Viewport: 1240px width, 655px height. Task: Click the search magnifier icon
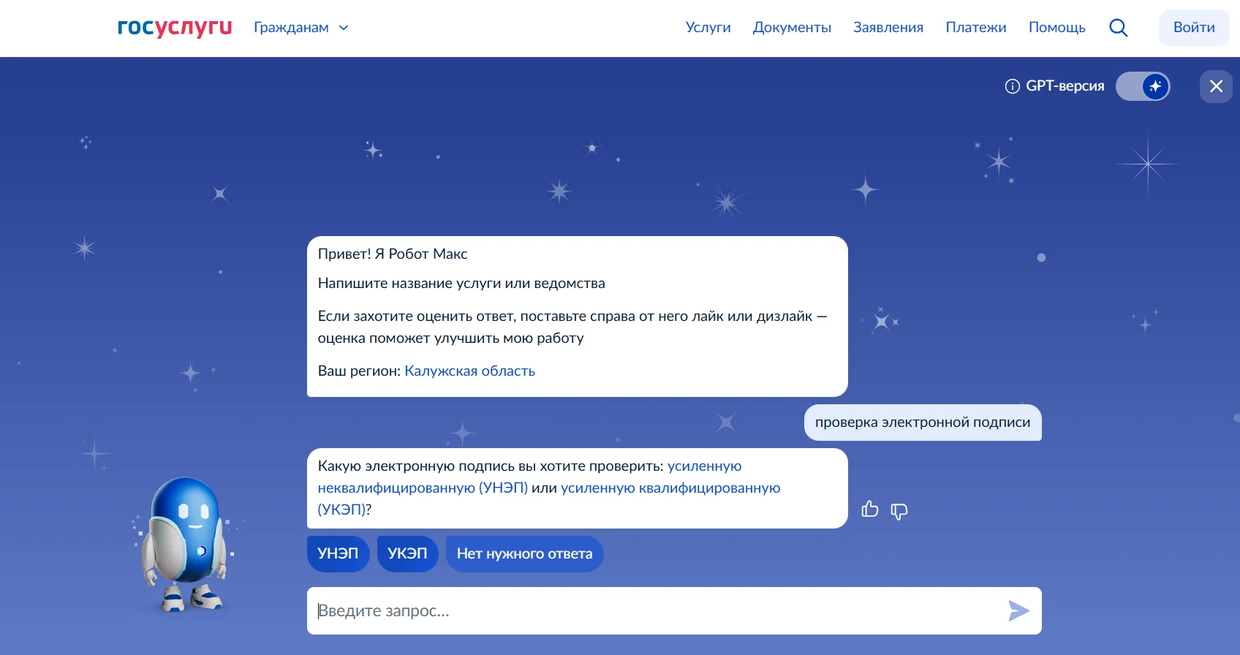1118,28
